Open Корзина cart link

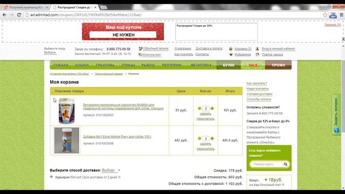point(243,48)
